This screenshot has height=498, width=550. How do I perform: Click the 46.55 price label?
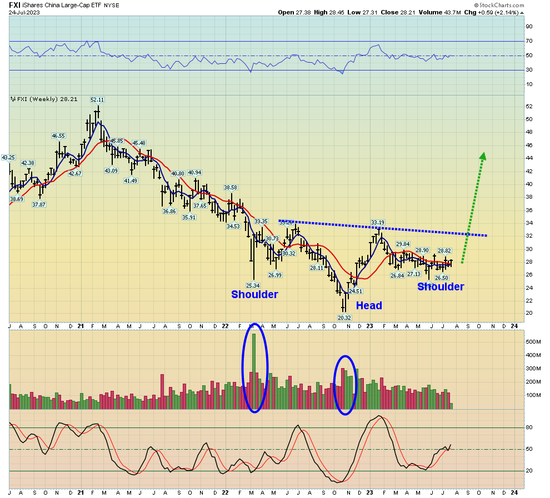(58, 135)
